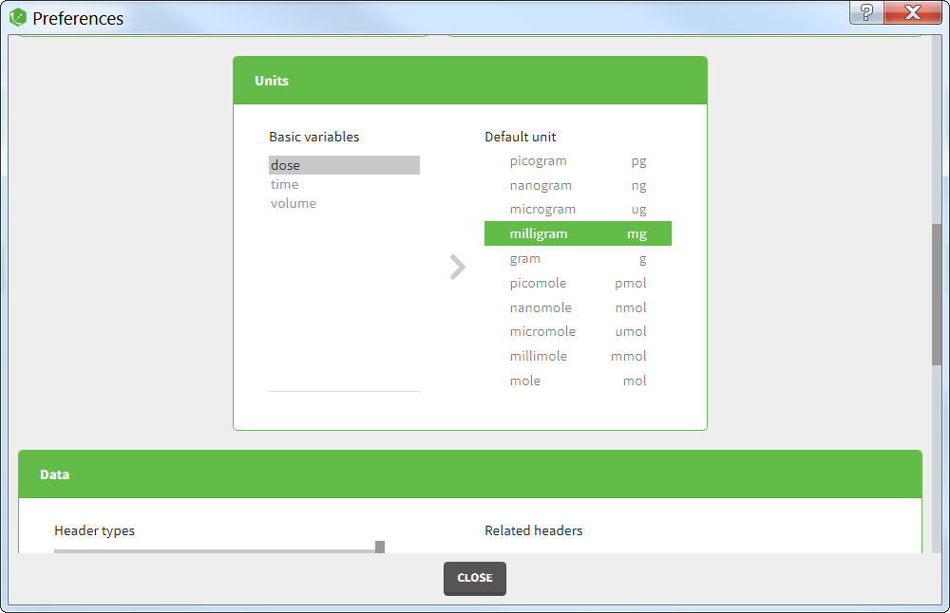Click the Preferences app logo icon
Viewport: 950px width, 613px height.
(18, 17)
